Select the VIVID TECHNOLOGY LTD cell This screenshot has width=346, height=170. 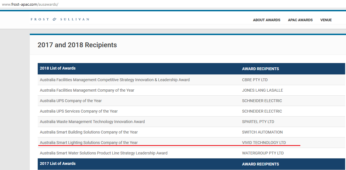[264, 143]
